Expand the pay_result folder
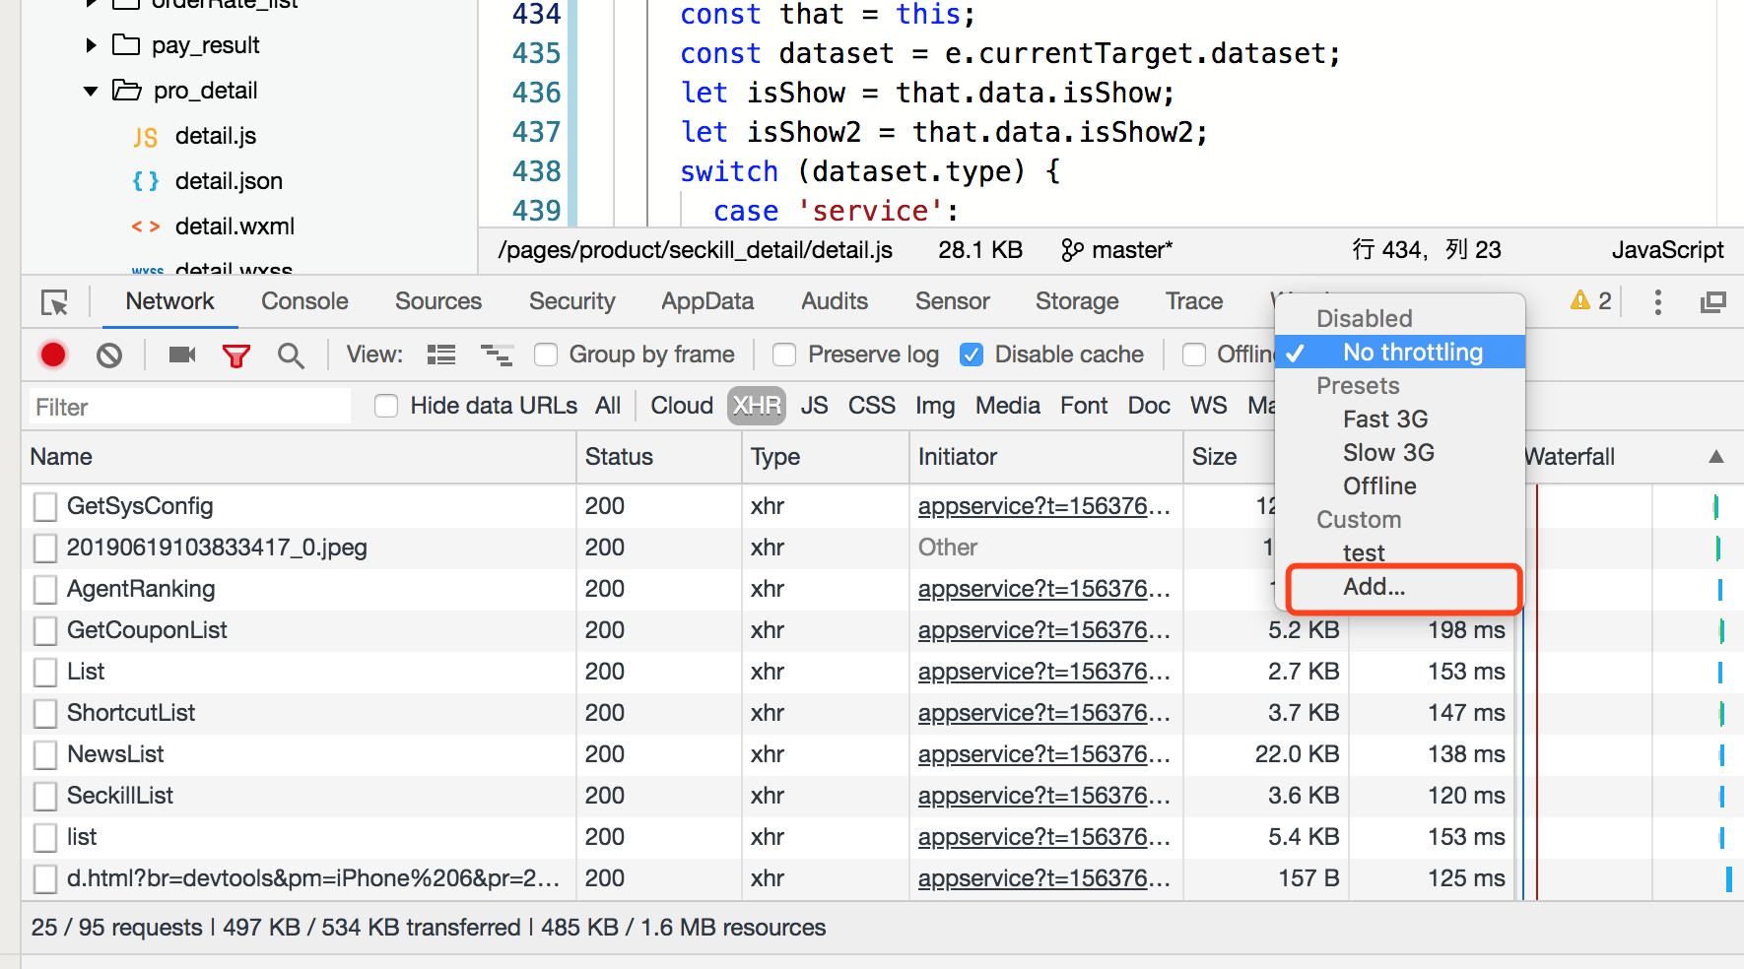The image size is (1744, 969). [x=91, y=45]
